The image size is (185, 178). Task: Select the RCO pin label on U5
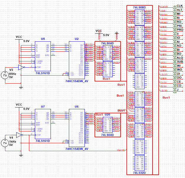pos(47,55)
